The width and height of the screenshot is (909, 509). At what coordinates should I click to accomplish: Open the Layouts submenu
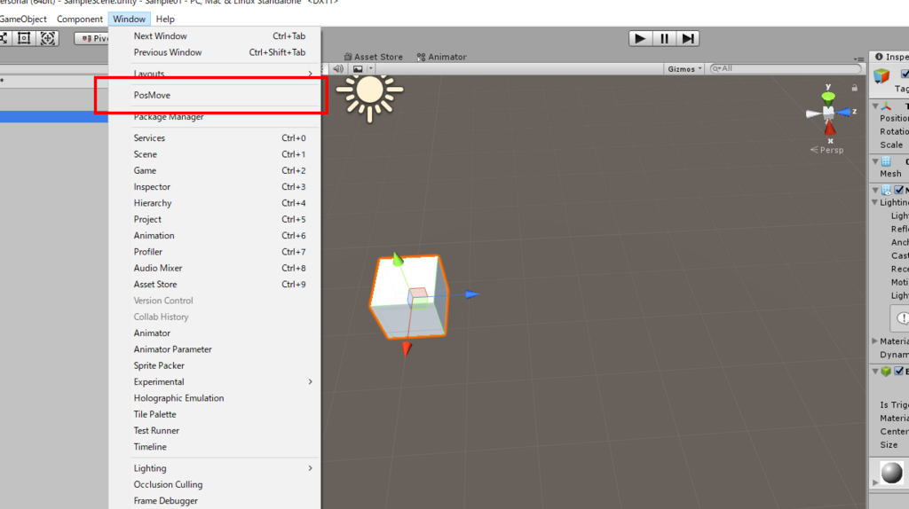point(215,74)
